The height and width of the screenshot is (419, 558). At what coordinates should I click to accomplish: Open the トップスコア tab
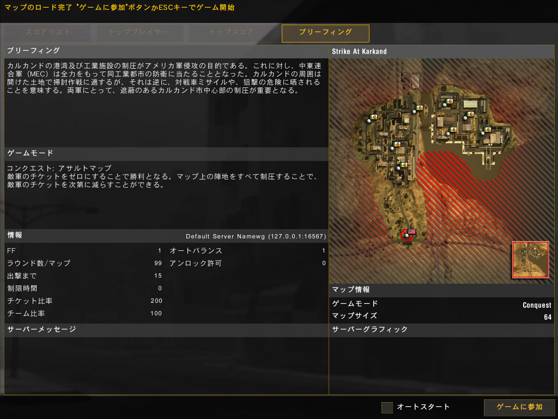(232, 33)
